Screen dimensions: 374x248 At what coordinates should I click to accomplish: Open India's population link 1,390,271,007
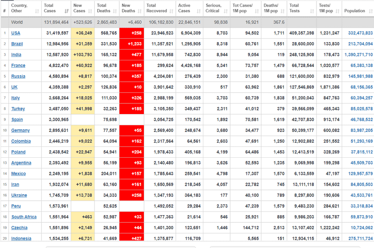358,55
